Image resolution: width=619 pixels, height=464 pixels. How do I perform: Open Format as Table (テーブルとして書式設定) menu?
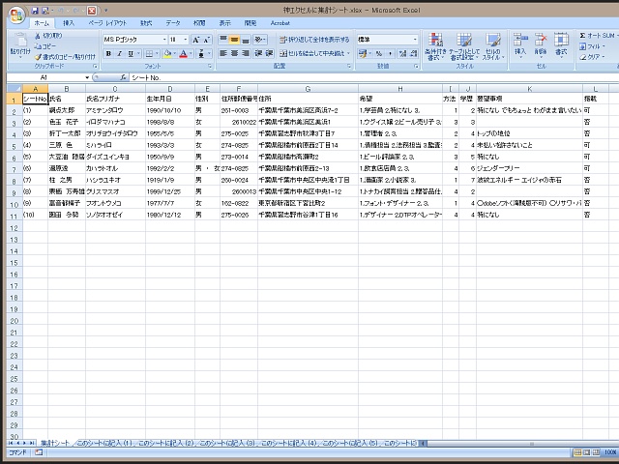[464, 46]
